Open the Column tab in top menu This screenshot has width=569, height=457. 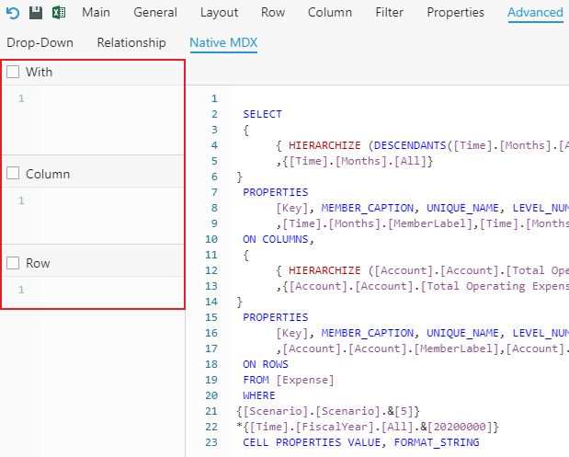point(330,13)
